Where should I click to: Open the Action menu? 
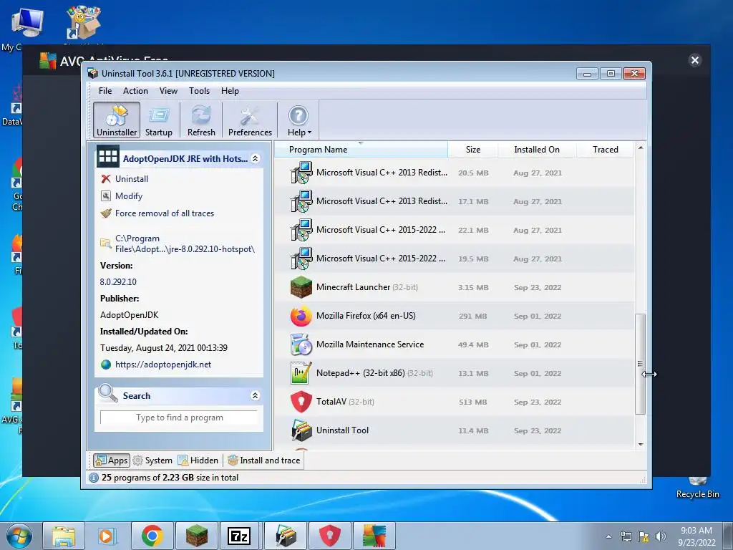[135, 91]
